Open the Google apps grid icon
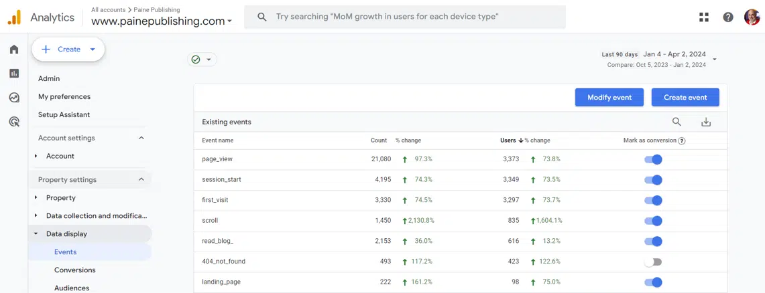This screenshot has width=765, height=293. click(x=703, y=17)
